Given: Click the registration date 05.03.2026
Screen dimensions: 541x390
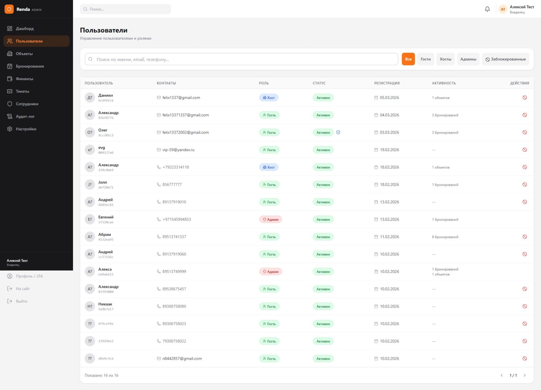Looking at the screenshot, I should 389,98.
